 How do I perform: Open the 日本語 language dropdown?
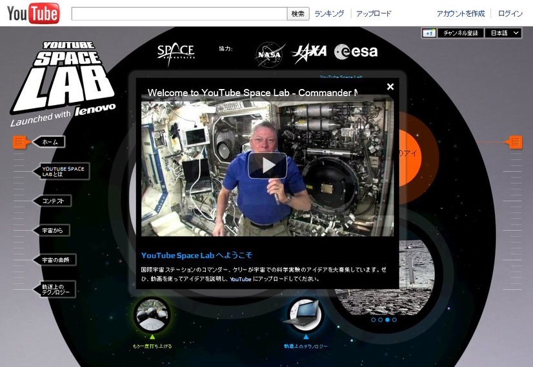pos(503,33)
